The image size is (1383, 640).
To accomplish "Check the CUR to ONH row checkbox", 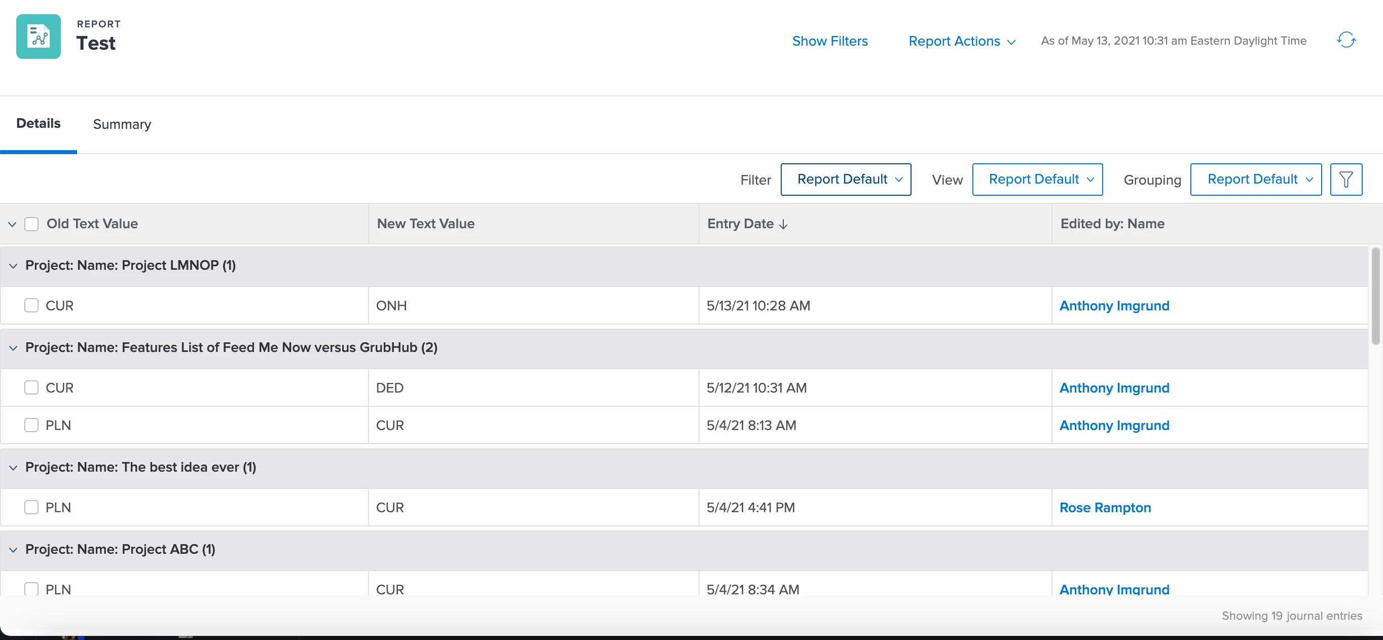I will (31, 305).
